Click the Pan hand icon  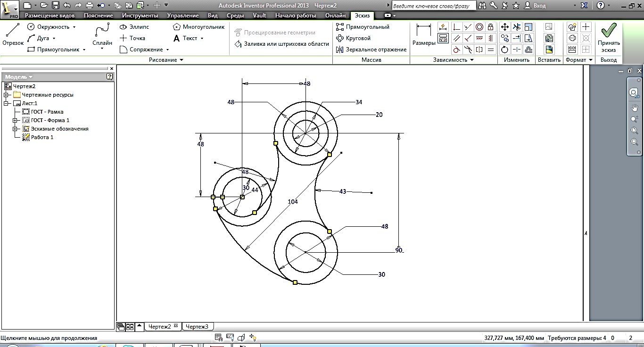click(x=635, y=107)
